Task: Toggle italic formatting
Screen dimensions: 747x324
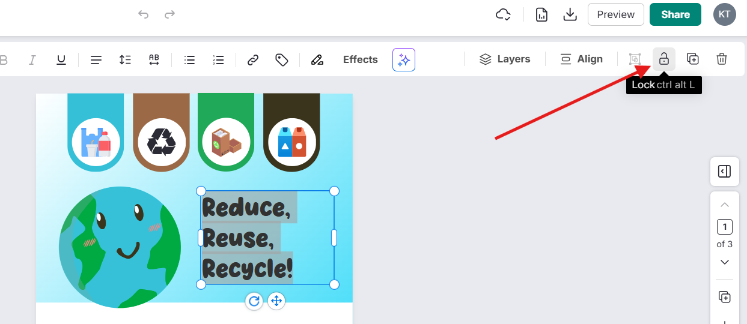Action: pyautogui.click(x=32, y=59)
